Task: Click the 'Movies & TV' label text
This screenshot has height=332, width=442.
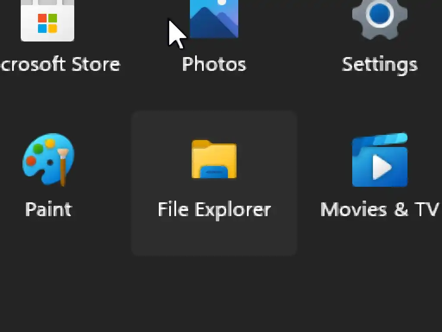Action: pyautogui.click(x=380, y=209)
